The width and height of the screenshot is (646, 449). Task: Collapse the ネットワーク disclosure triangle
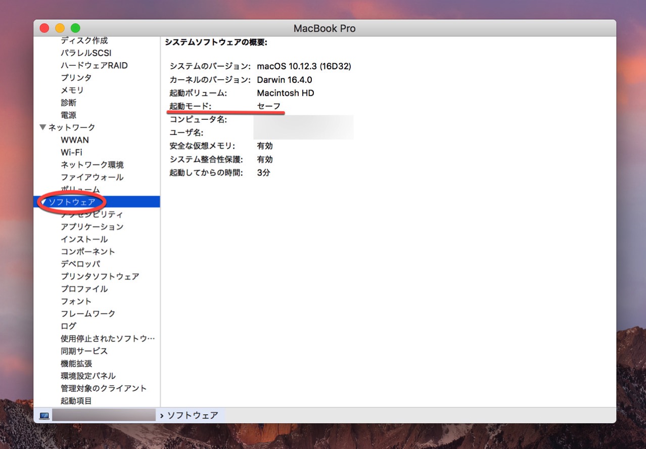pyautogui.click(x=43, y=127)
